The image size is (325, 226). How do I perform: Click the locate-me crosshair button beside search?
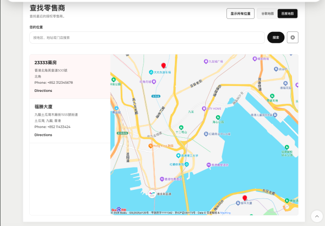click(292, 37)
